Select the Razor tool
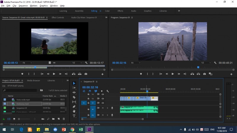Viewport: 237px width, 133px height. point(74,97)
